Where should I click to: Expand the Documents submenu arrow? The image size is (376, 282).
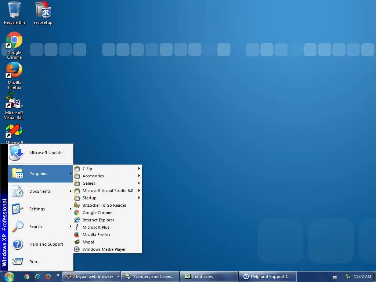tap(70, 191)
